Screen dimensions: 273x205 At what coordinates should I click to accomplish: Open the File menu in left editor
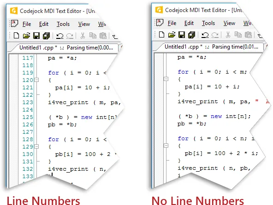point(27,24)
